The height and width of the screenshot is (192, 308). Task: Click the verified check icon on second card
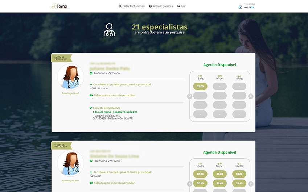(x=91, y=161)
